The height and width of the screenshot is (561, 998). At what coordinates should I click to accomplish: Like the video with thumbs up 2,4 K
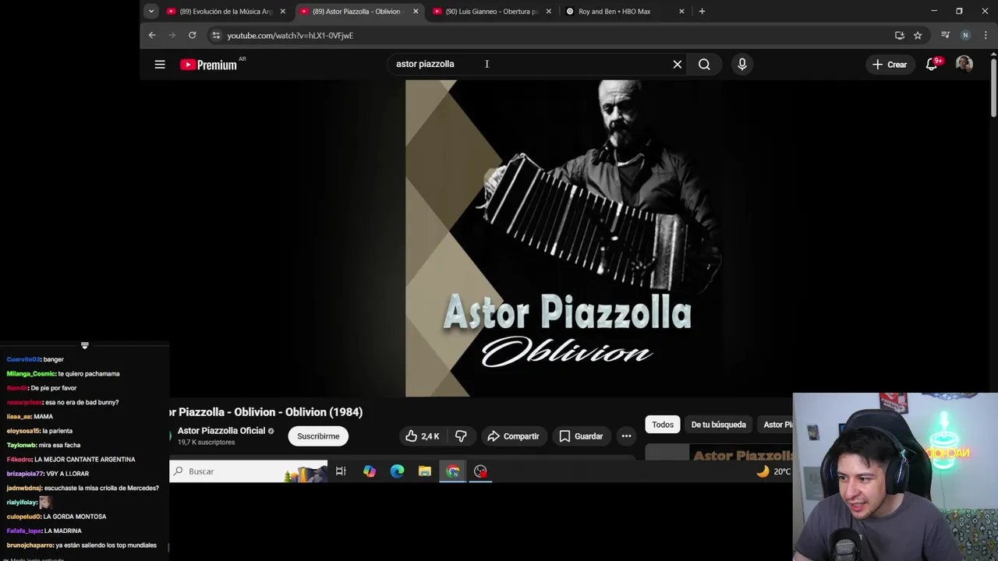[x=422, y=436]
